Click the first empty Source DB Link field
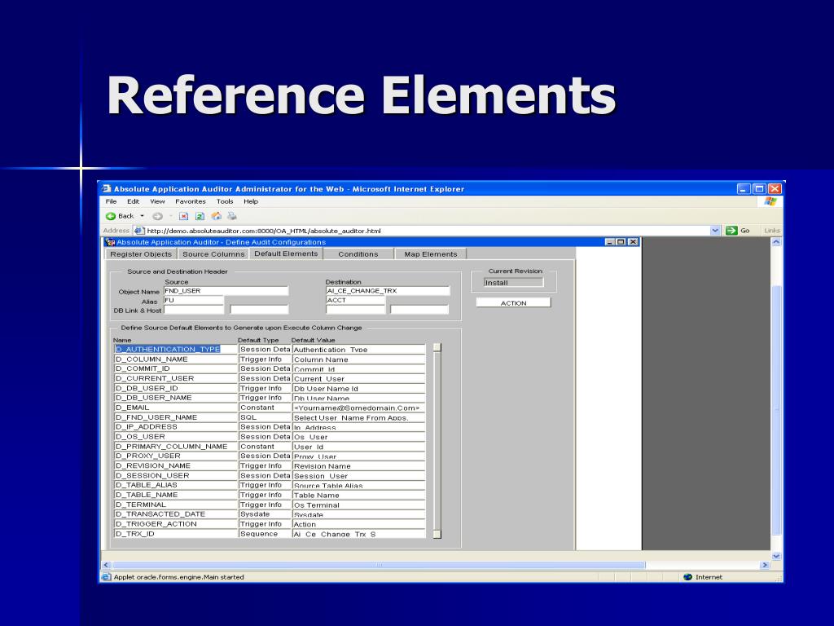Image resolution: width=834 pixels, height=626 pixels. [194, 310]
